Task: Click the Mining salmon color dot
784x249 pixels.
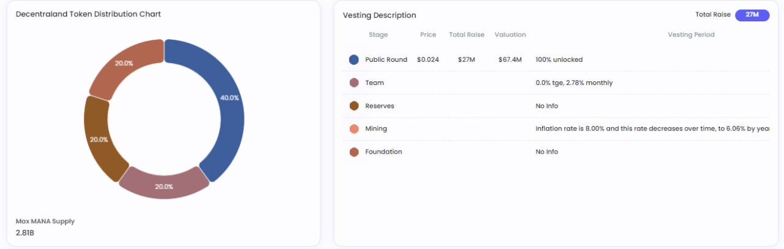Action: click(x=353, y=128)
